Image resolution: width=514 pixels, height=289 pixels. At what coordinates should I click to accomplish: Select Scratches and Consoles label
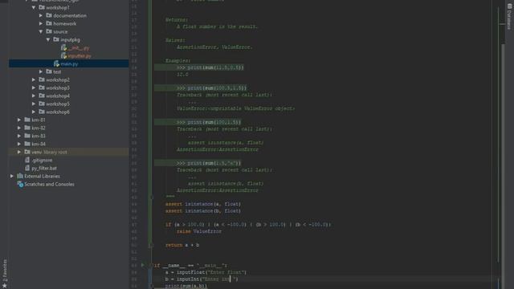click(x=49, y=184)
